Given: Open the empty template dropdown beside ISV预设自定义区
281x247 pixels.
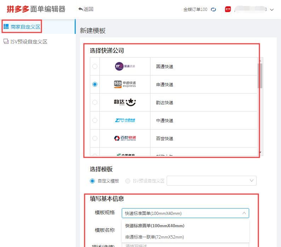Looking at the screenshot, I should click(212, 181).
